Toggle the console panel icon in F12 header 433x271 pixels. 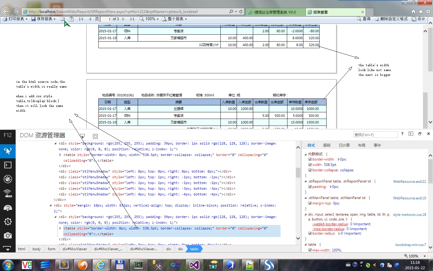[x=411, y=134]
